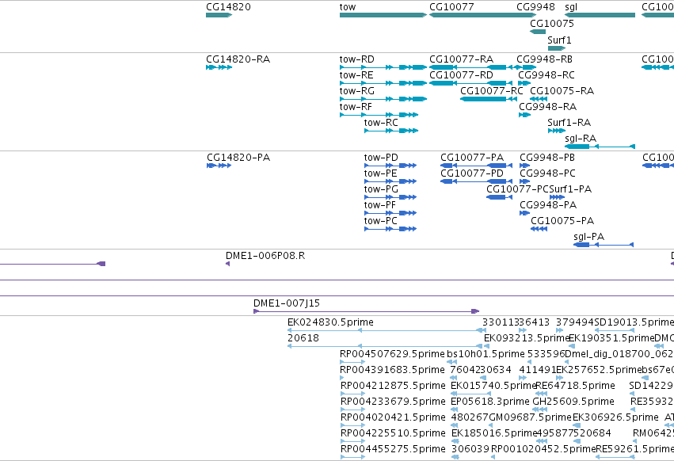Viewport: 674px width, 461px height.
Task: Select the tow-PC protein glyph
Action: 390,229
